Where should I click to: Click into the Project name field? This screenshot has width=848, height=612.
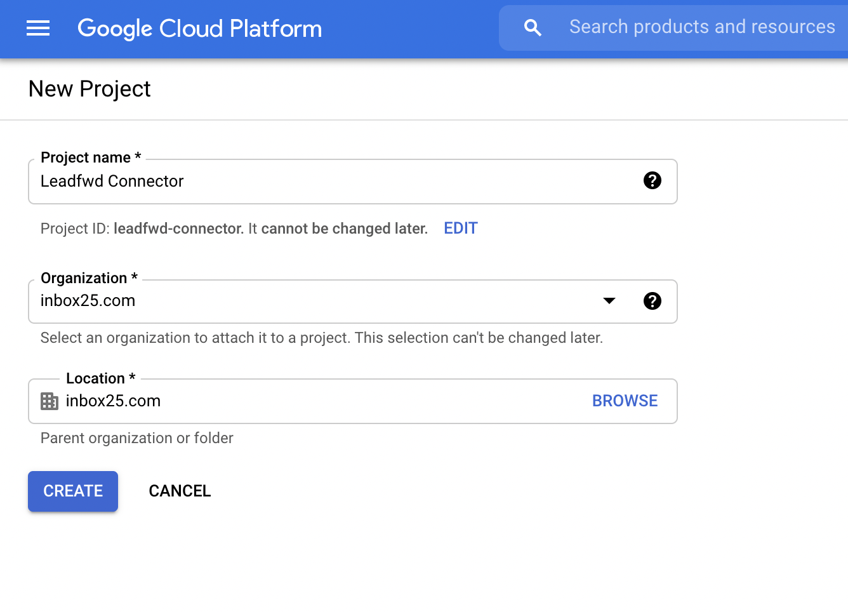353,182
